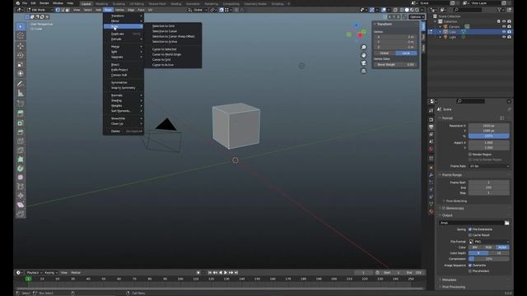Hide Light in viewport eye icon
Image resolution: width=527 pixels, height=296 pixels.
click(504, 37)
